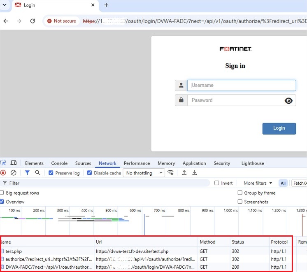Click the lock icon beside Password
This screenshot has height=272, width=307.
coord(181,100)
